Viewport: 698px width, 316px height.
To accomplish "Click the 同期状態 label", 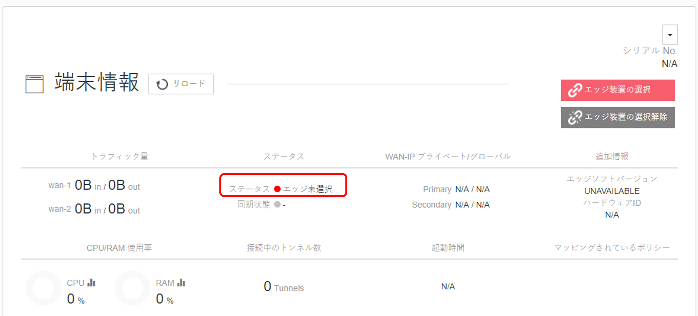I will (x=254, y=205).
